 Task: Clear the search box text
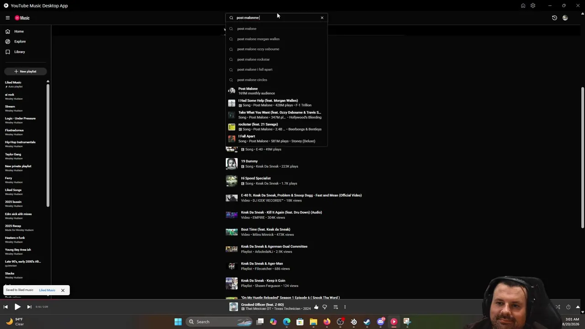point(322,18)
